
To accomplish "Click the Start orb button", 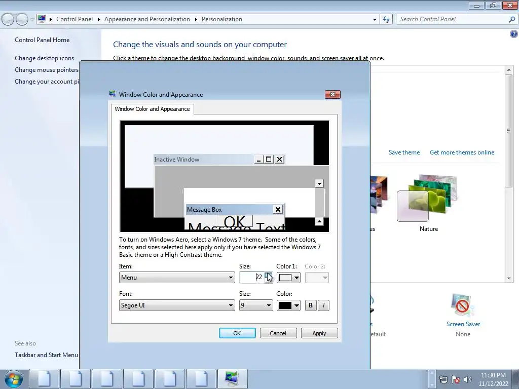I will pyautogui.click(x=14, y=379).
